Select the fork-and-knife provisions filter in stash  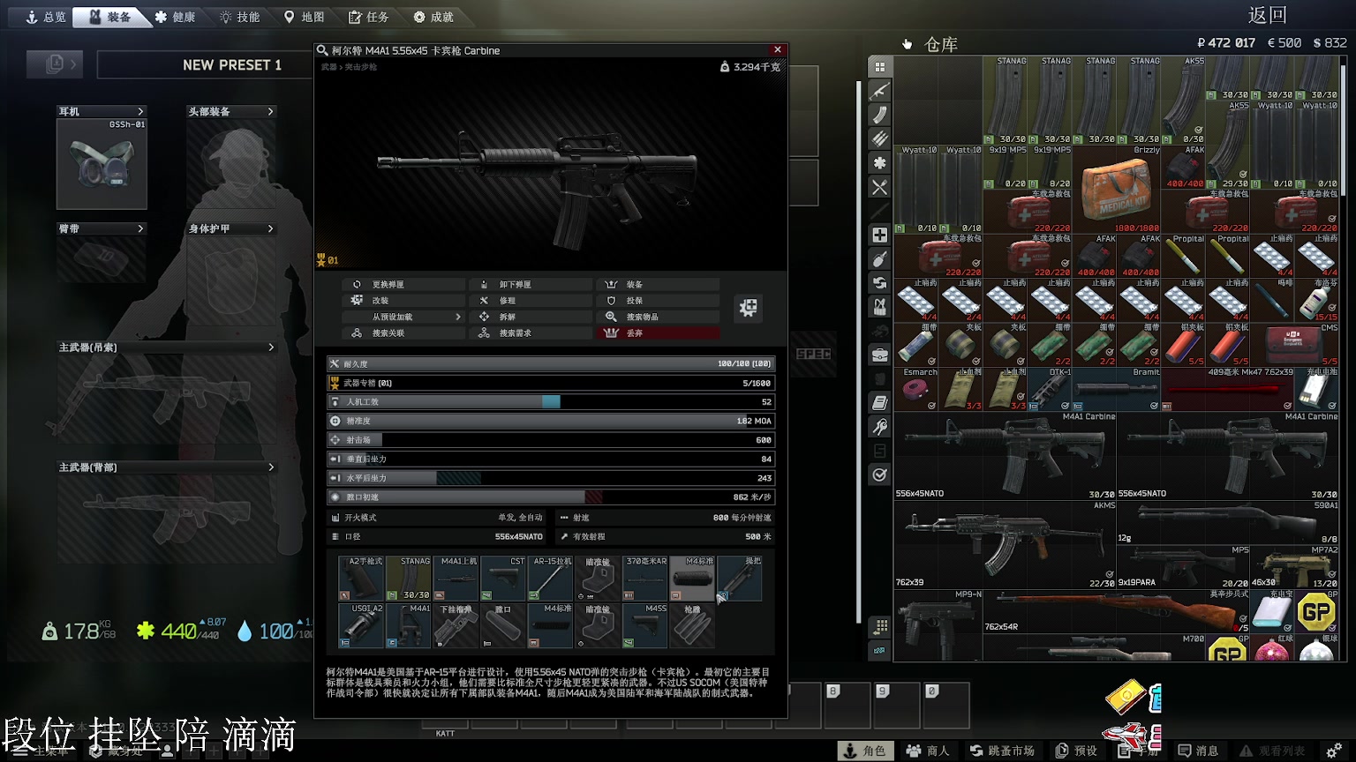(x=879, y=187)
